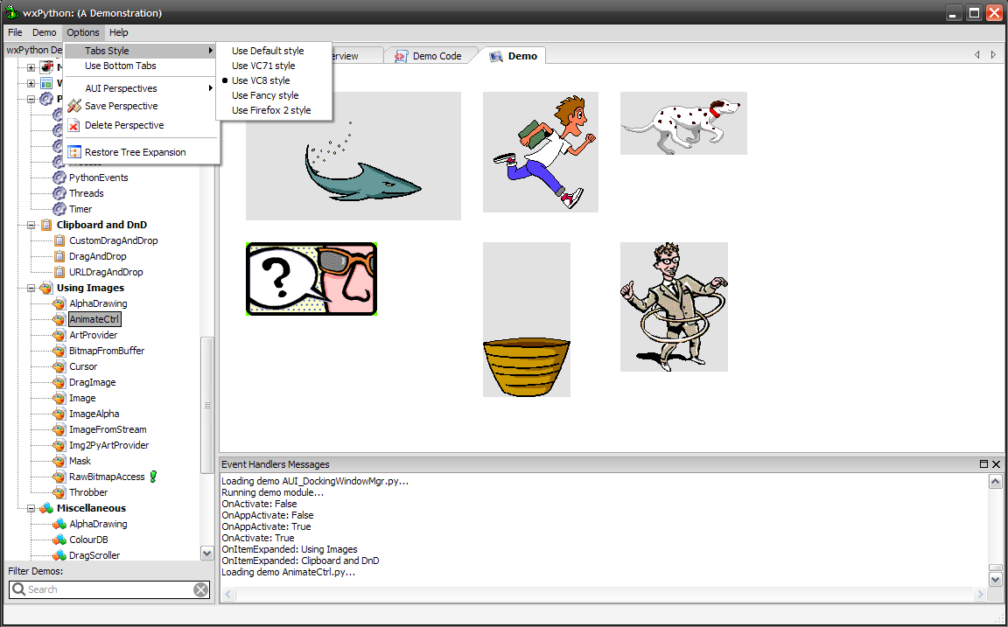Select Use Bottom Tabs menu entry
Image resolution: width=1008 pixels, height=627 pixels.
tap(121, 66)
